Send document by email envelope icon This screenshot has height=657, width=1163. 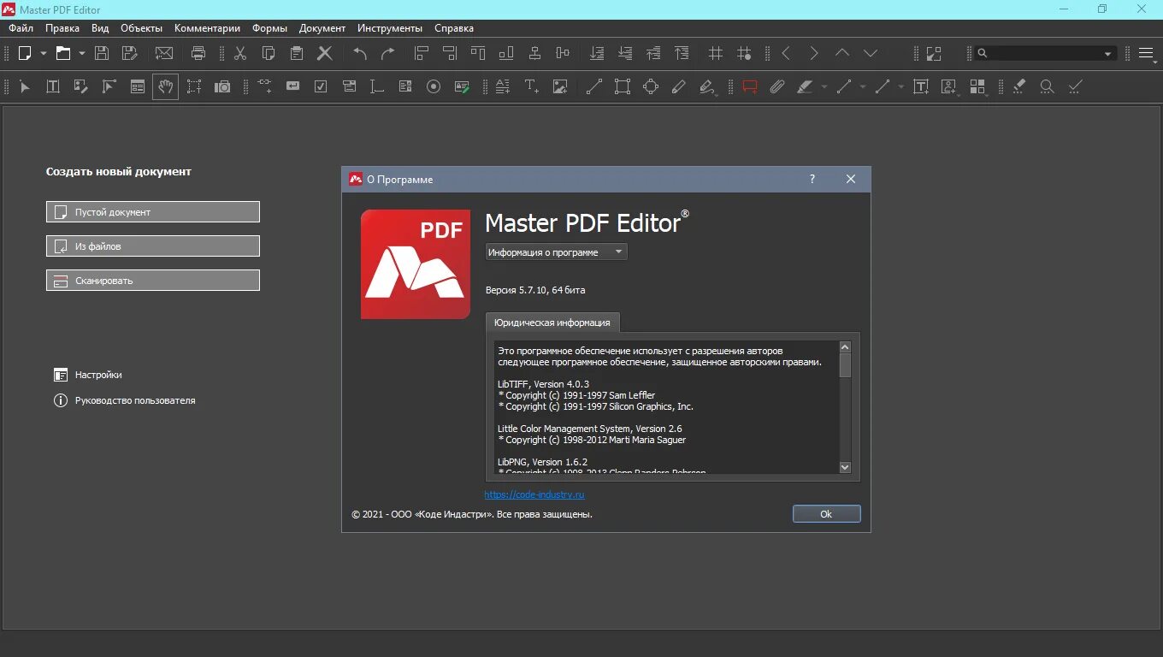164,53
